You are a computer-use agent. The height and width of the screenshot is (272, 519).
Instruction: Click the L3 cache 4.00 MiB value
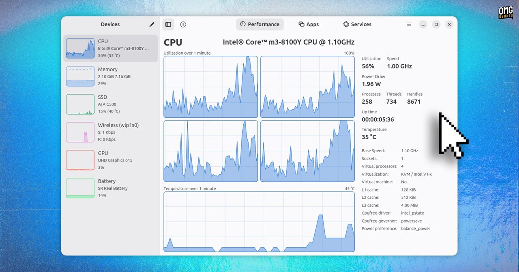409,205
